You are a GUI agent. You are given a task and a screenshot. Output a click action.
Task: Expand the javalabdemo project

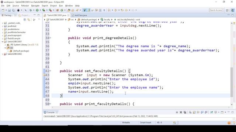point(3,29)
